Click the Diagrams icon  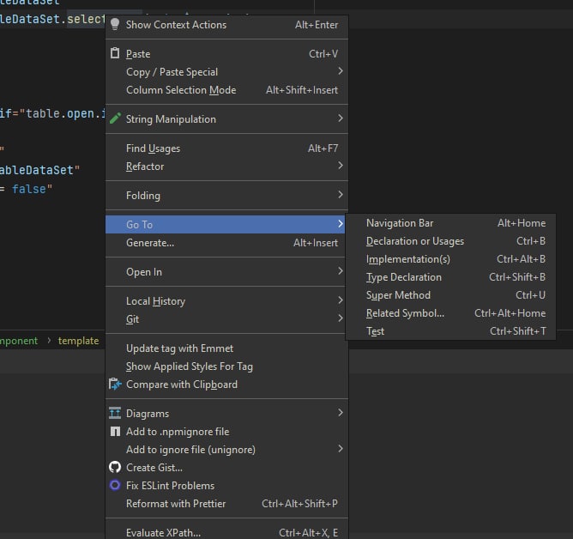pyautogui.click(x=115, y=414)
